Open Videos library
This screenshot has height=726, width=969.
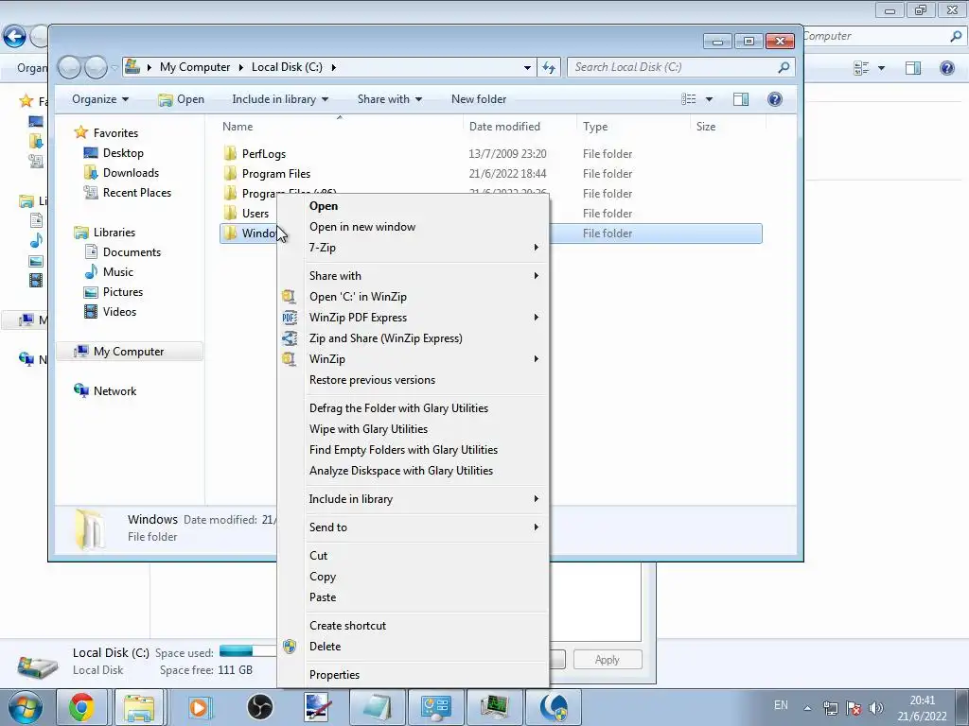119,312
